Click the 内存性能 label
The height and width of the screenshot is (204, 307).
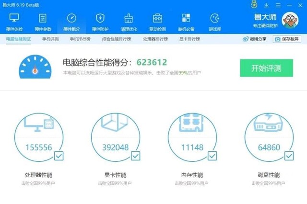[192, 175]
